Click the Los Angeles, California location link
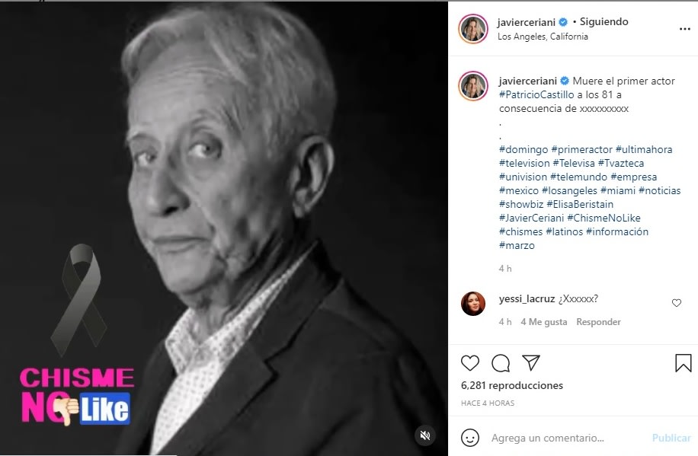 pos(543,37)
